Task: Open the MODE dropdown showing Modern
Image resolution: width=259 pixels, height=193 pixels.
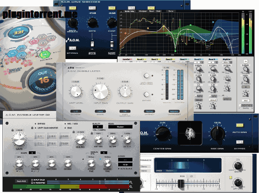Action: pos(120,127)
